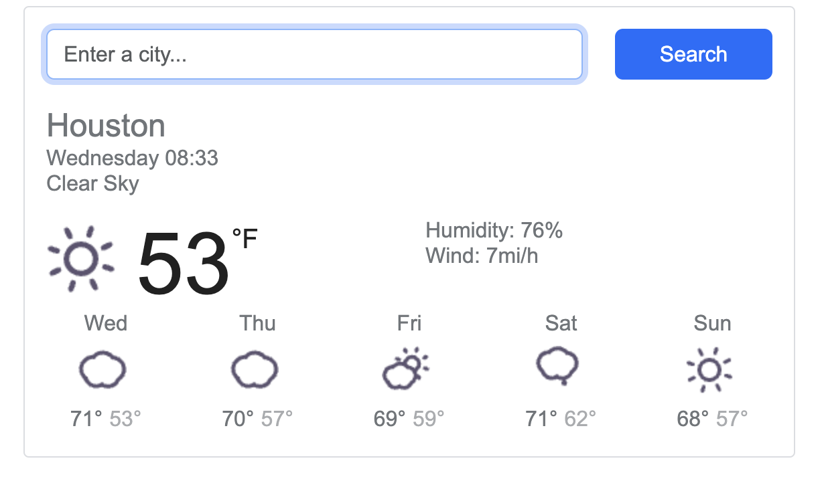Click the cloud icon under Thu
The width and height of the screenshot is (824, 485).
[257, 368]
